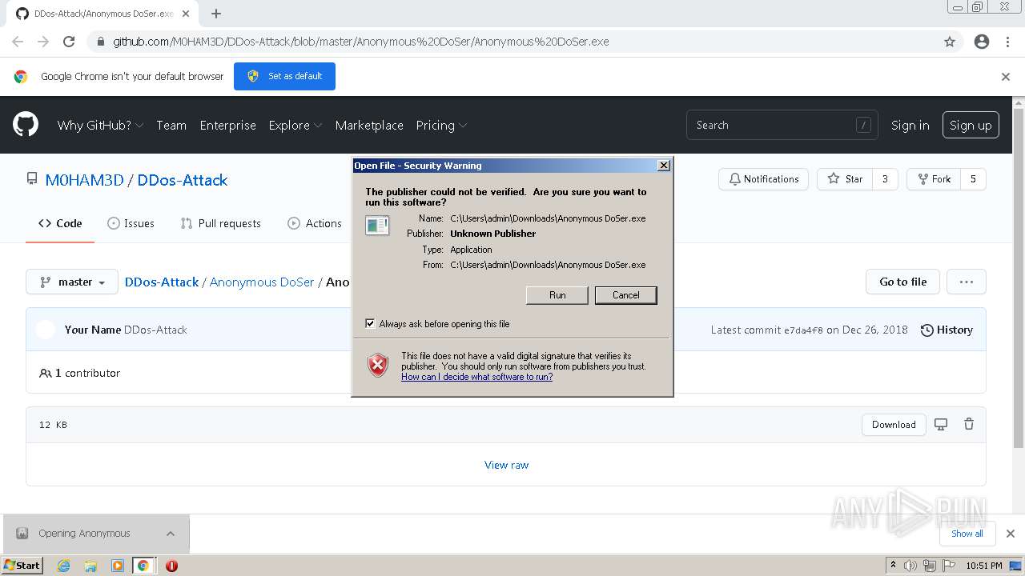
Task: Uncheck Always ask before opening this file
Action: tap(370, 324)
